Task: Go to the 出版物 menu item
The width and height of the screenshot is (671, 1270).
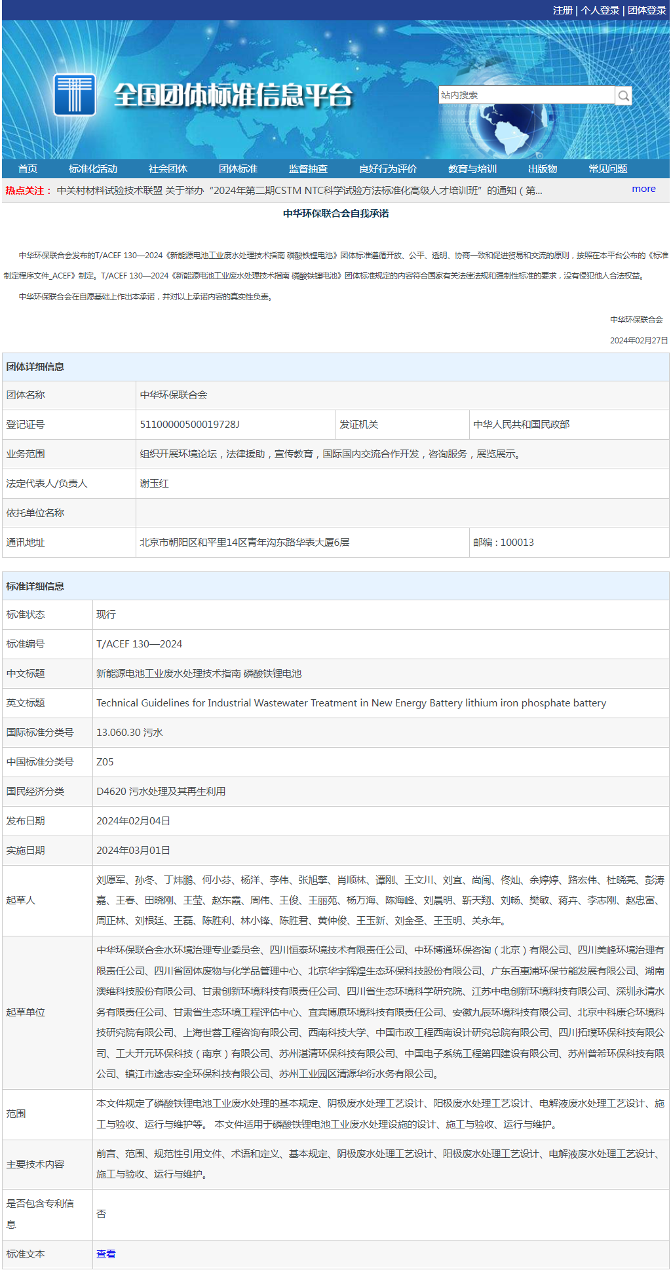Action: click(x=543, y=169)
